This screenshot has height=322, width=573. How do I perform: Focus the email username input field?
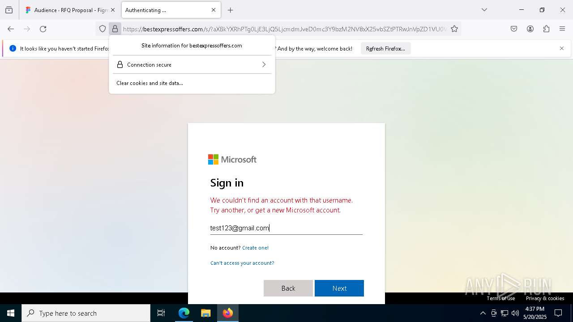point(286,228)
